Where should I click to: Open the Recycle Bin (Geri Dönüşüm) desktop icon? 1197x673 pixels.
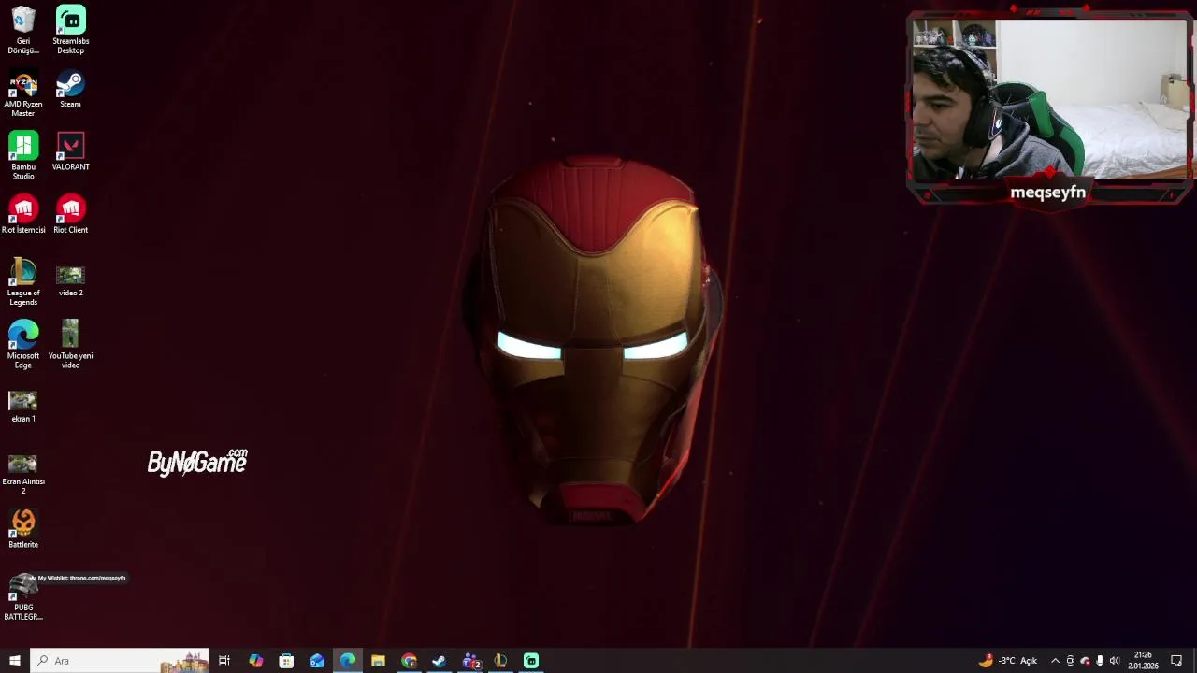[x=23, y=30]
